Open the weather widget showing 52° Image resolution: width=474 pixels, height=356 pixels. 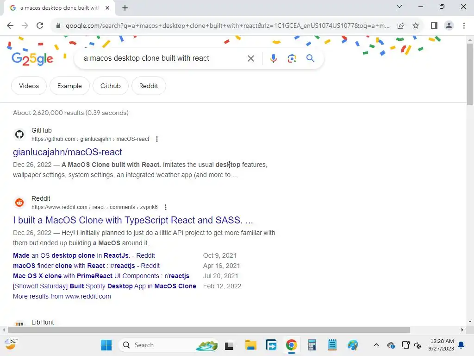pos(11,344)
